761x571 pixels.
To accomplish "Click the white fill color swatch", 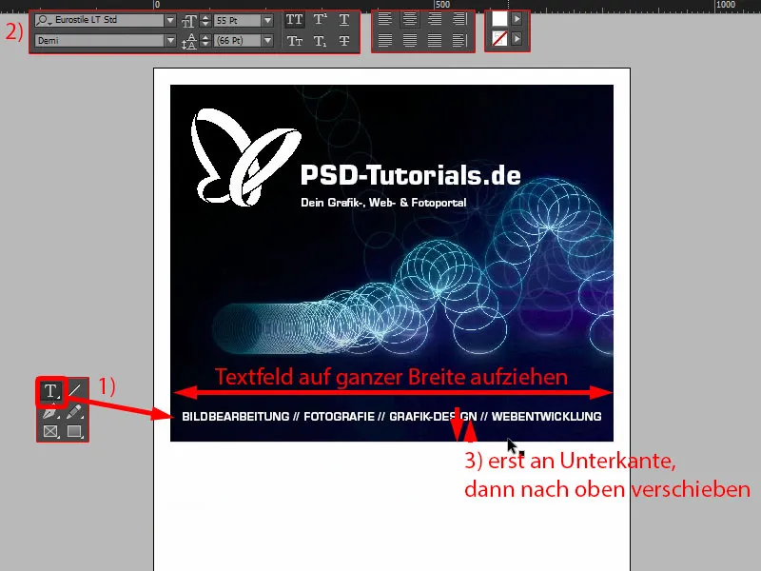I will (x=499, y=19).
